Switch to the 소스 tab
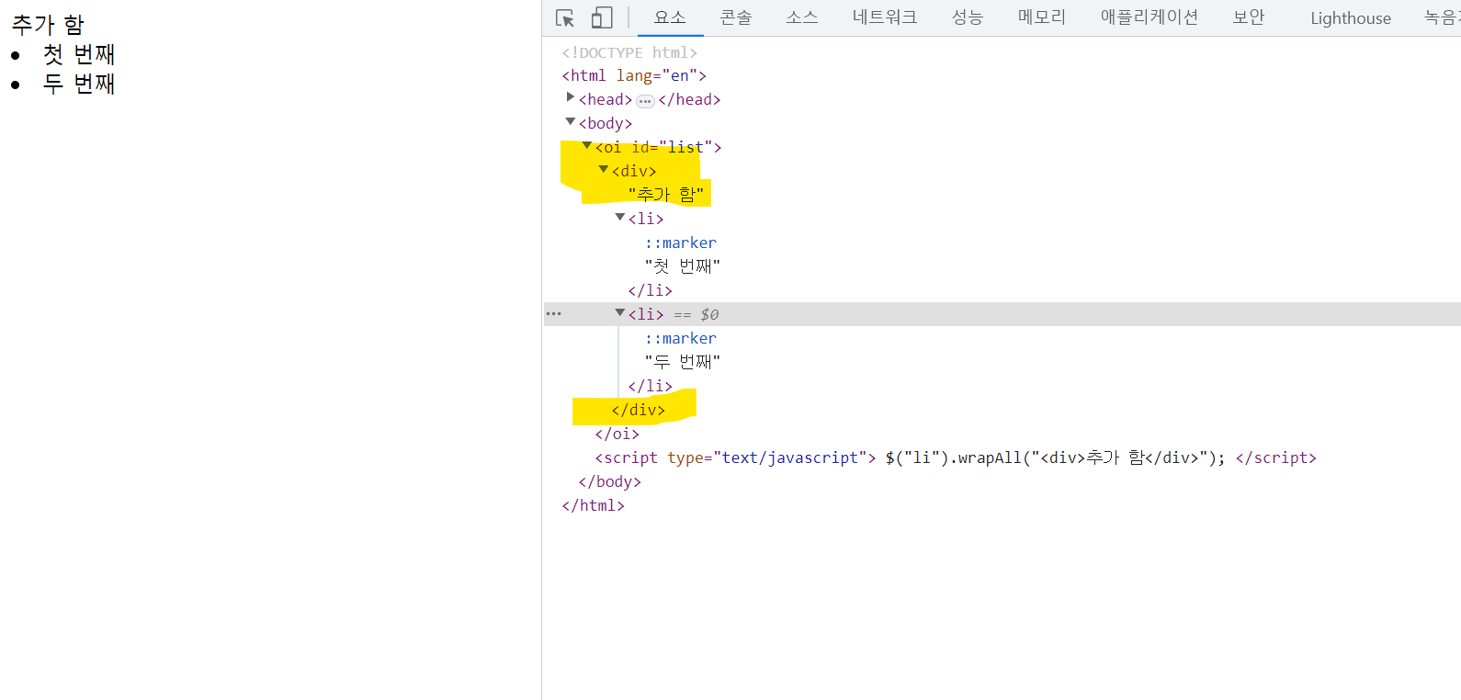Image resolution: width=1461 pixels, height=700 pixels. click(x=802, y=17)
